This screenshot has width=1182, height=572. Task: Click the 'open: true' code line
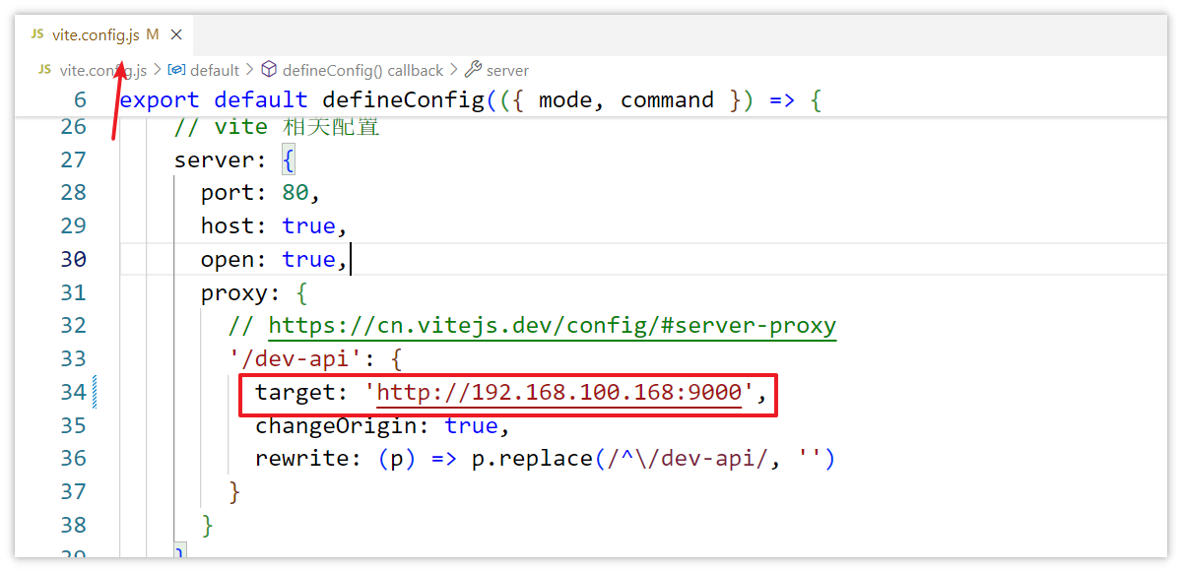pyautogui.click(x=274, y=260)
